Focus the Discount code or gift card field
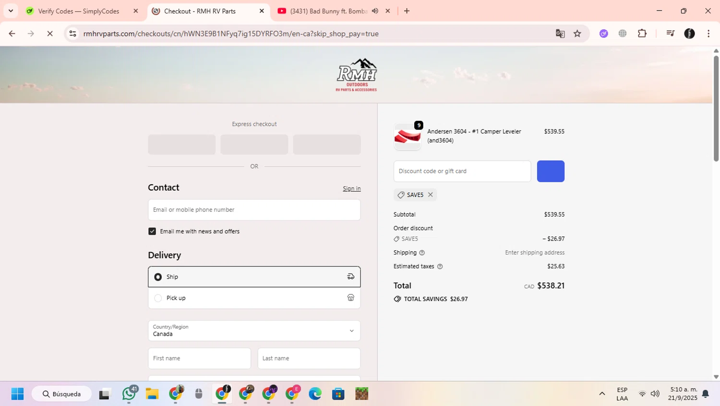 pos(462,171)
